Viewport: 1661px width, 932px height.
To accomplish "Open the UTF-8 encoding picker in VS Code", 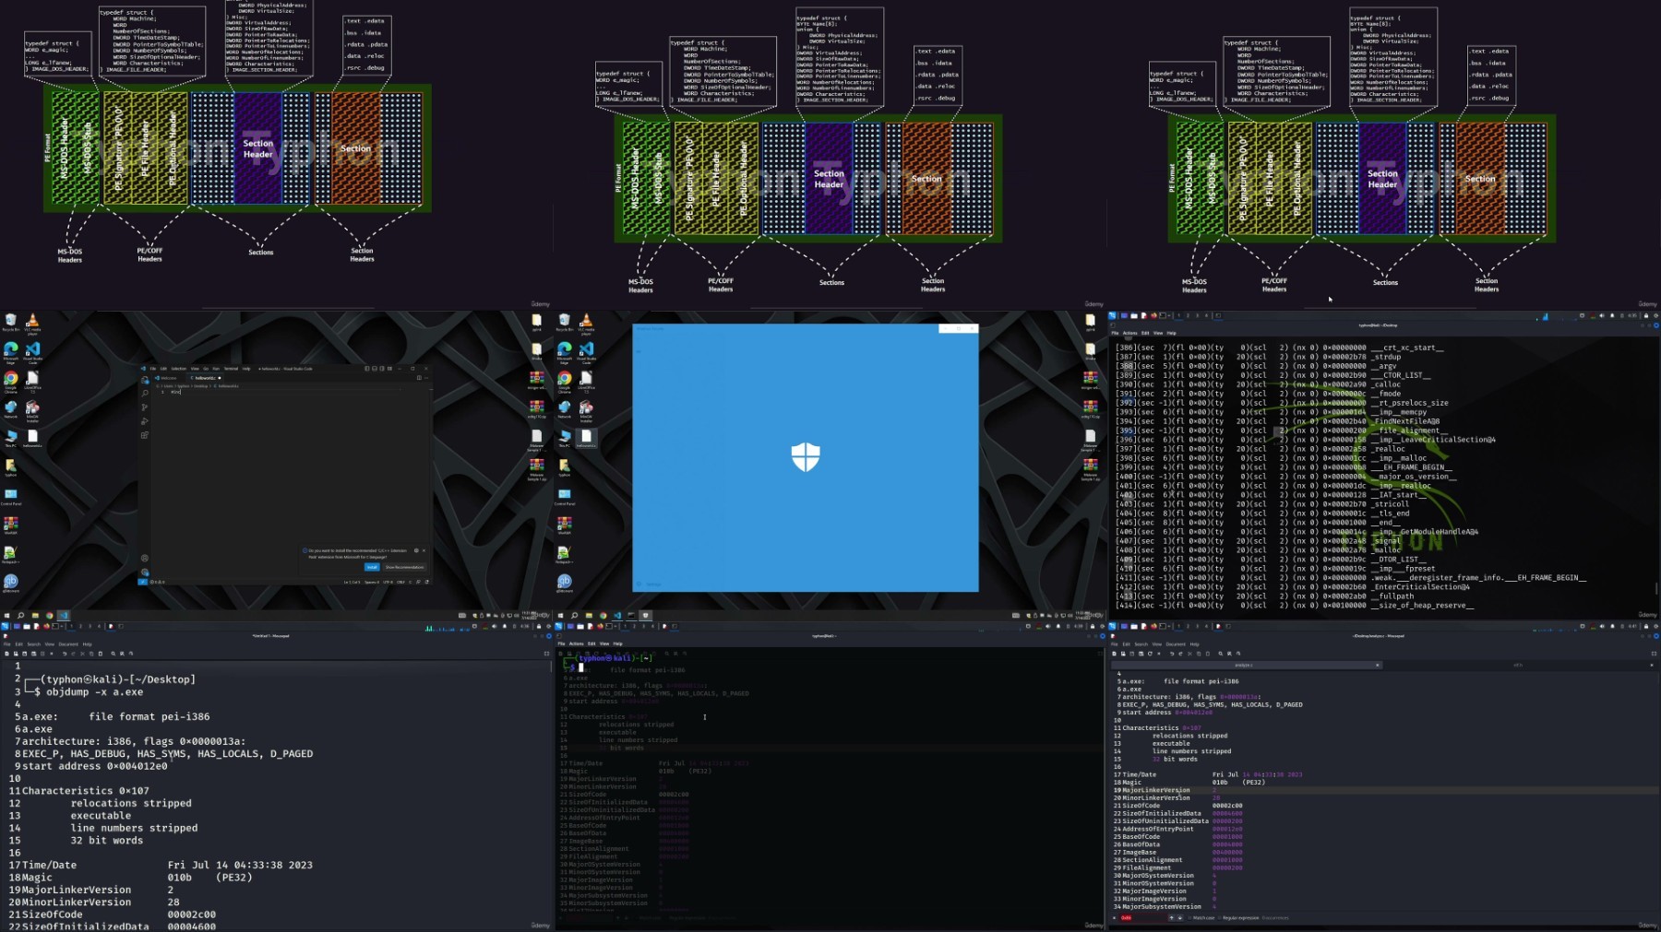I will coord(388,582).
